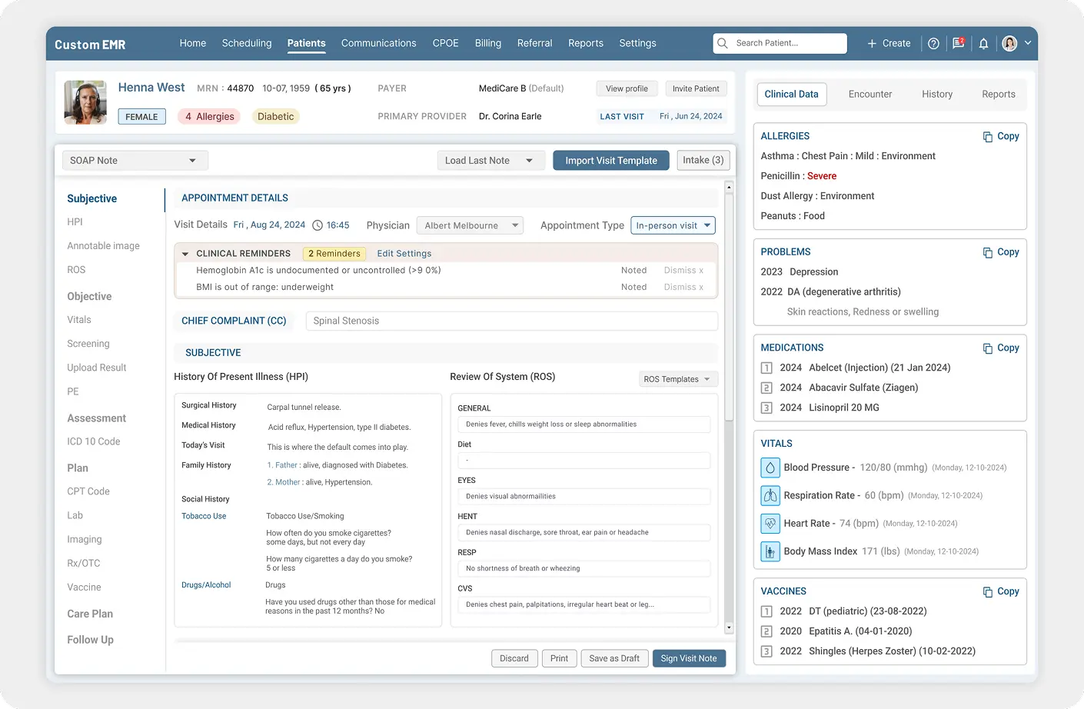Open the Appointment Type In-person visit dropdown
Screen dimensions: 1084x709
[673, 225]
